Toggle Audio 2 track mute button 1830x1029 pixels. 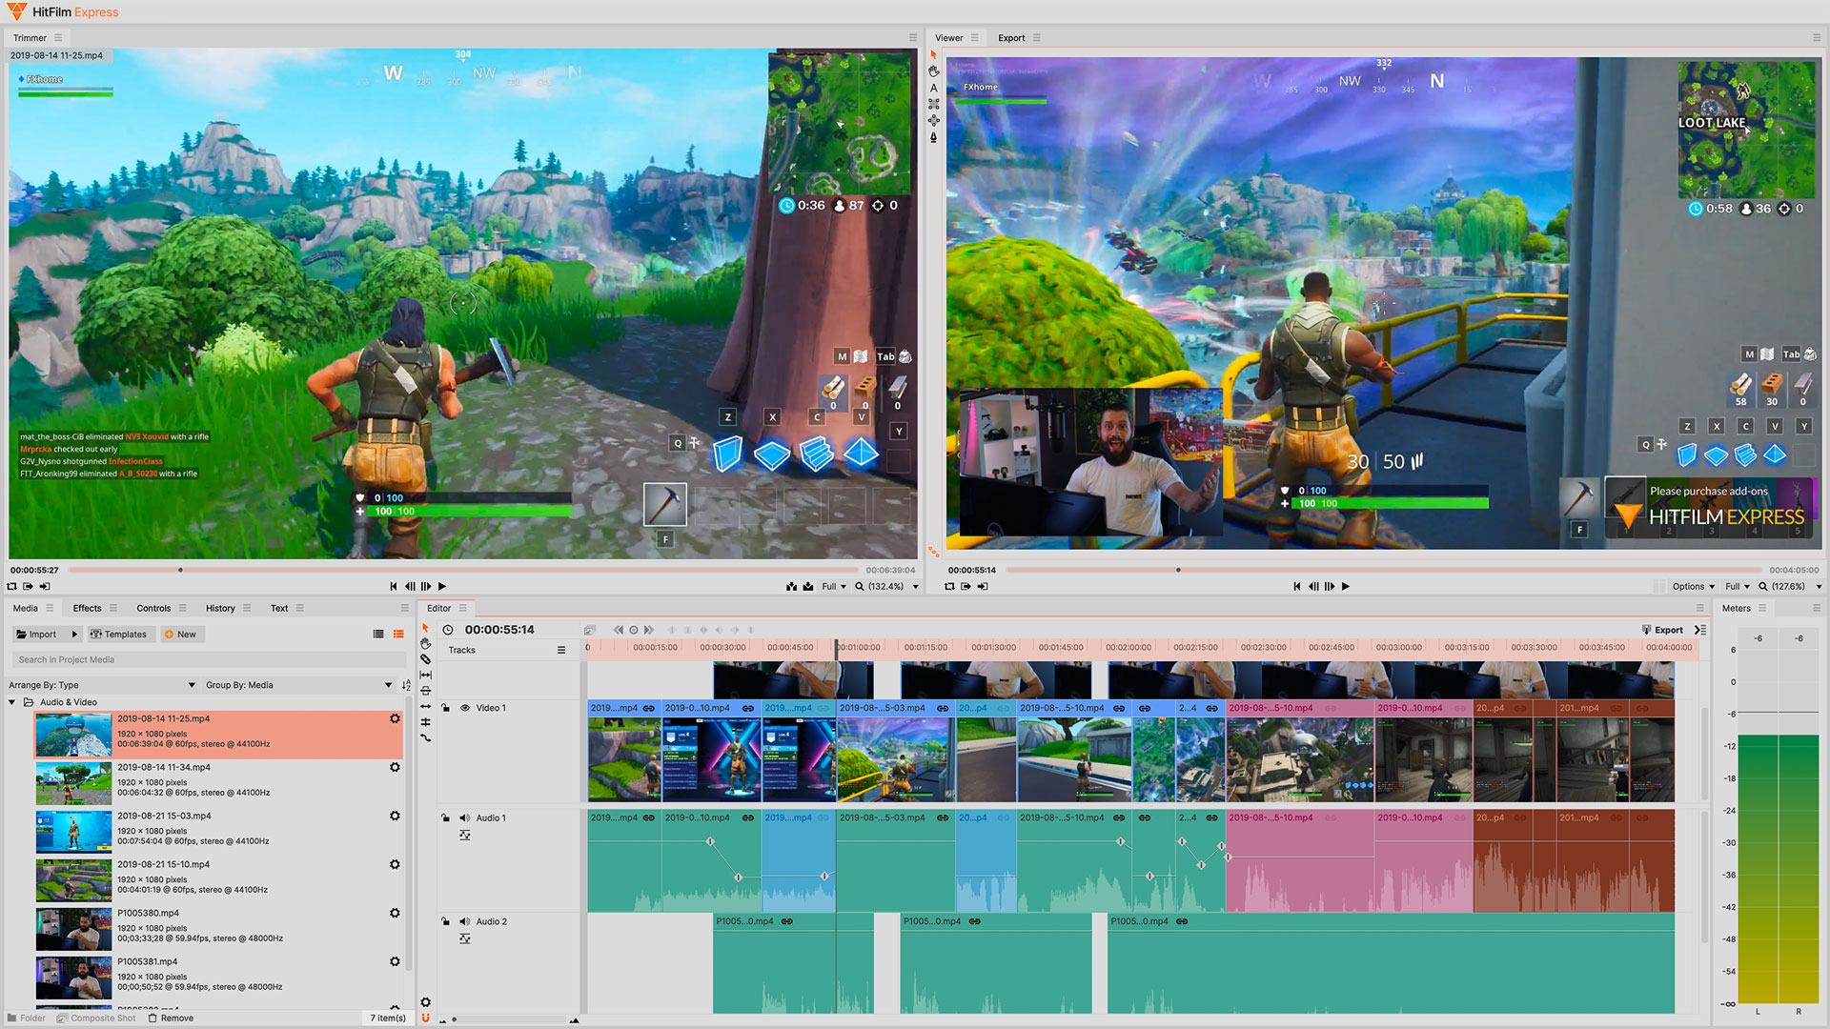464,921
